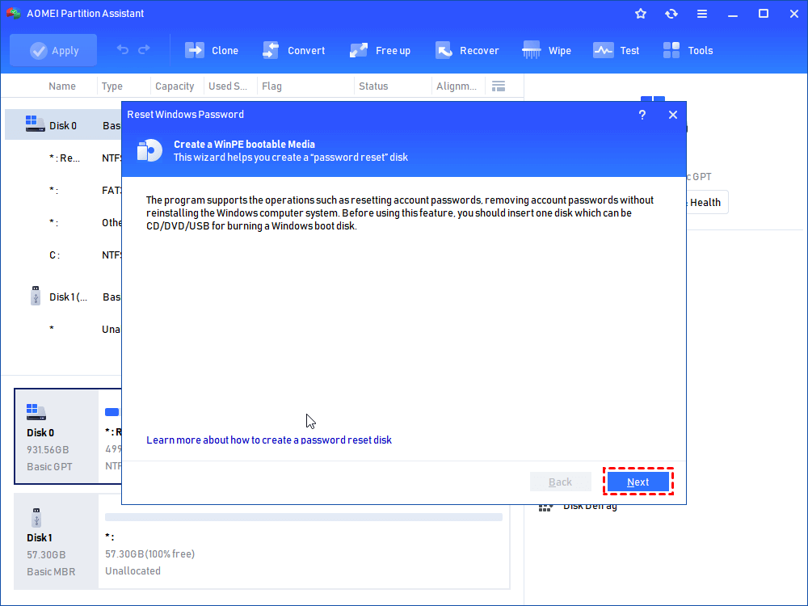This screenshot has width=808, height=606.
Task: Close the Reset Windows Password dialog
Action: click(x=672, y=115)
